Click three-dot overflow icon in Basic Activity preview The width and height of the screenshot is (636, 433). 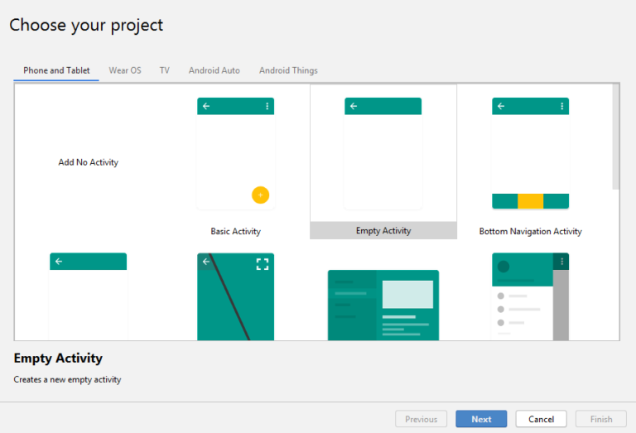click(x=267, y=106)
